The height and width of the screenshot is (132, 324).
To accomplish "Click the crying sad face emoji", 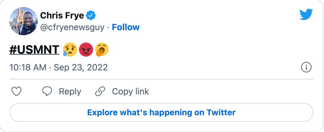I will 70,50.
